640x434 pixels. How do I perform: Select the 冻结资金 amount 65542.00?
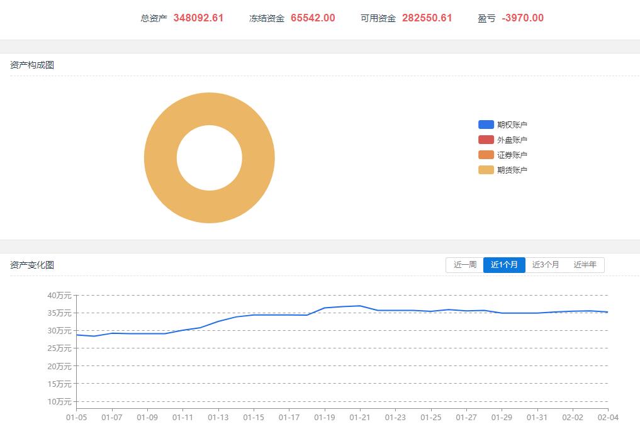pos(313,18)
